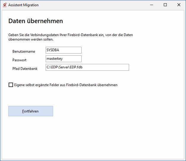Click the Pfad Datenbank label
This screenshot has height=161, width=186.
[x=25, y=69]
